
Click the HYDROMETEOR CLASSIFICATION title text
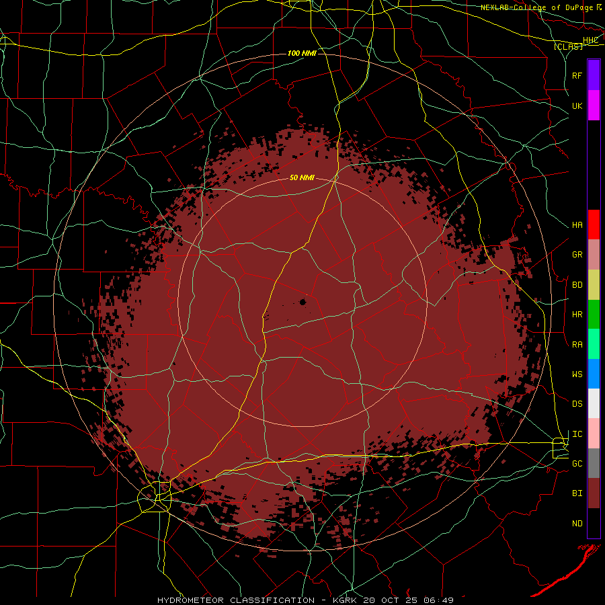pyautogui.click(x=236, y=600)
